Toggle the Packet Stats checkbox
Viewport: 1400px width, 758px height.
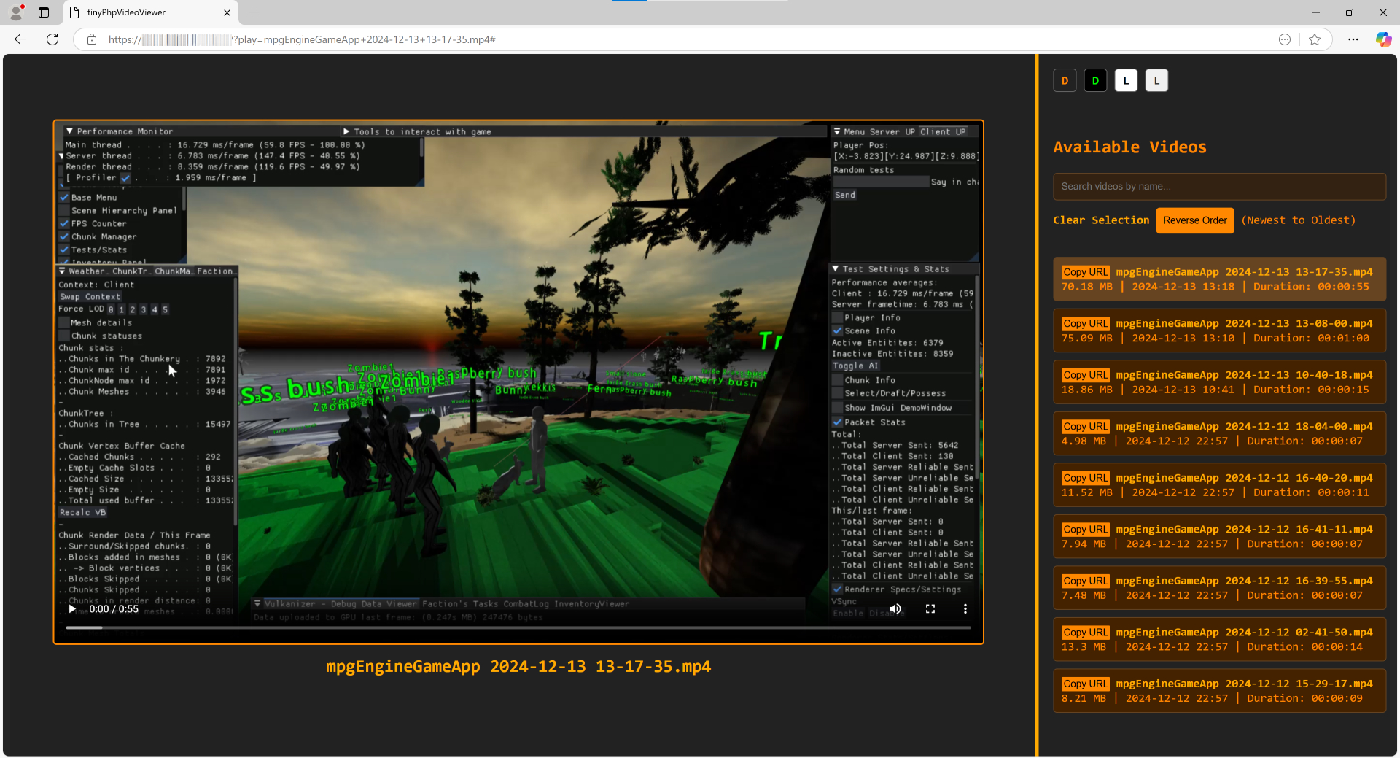837,422
